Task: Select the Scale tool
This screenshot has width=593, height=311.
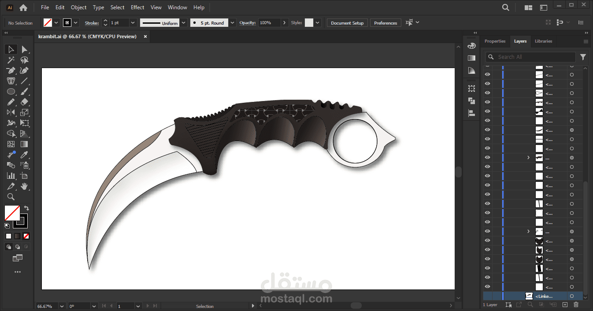Action: [25, 112]
